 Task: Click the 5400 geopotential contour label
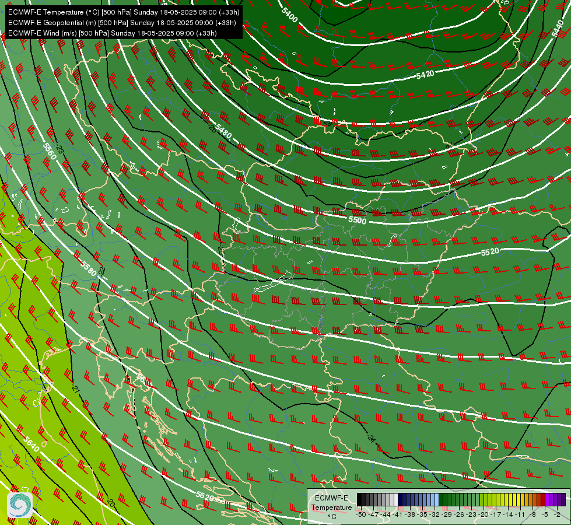289,15
